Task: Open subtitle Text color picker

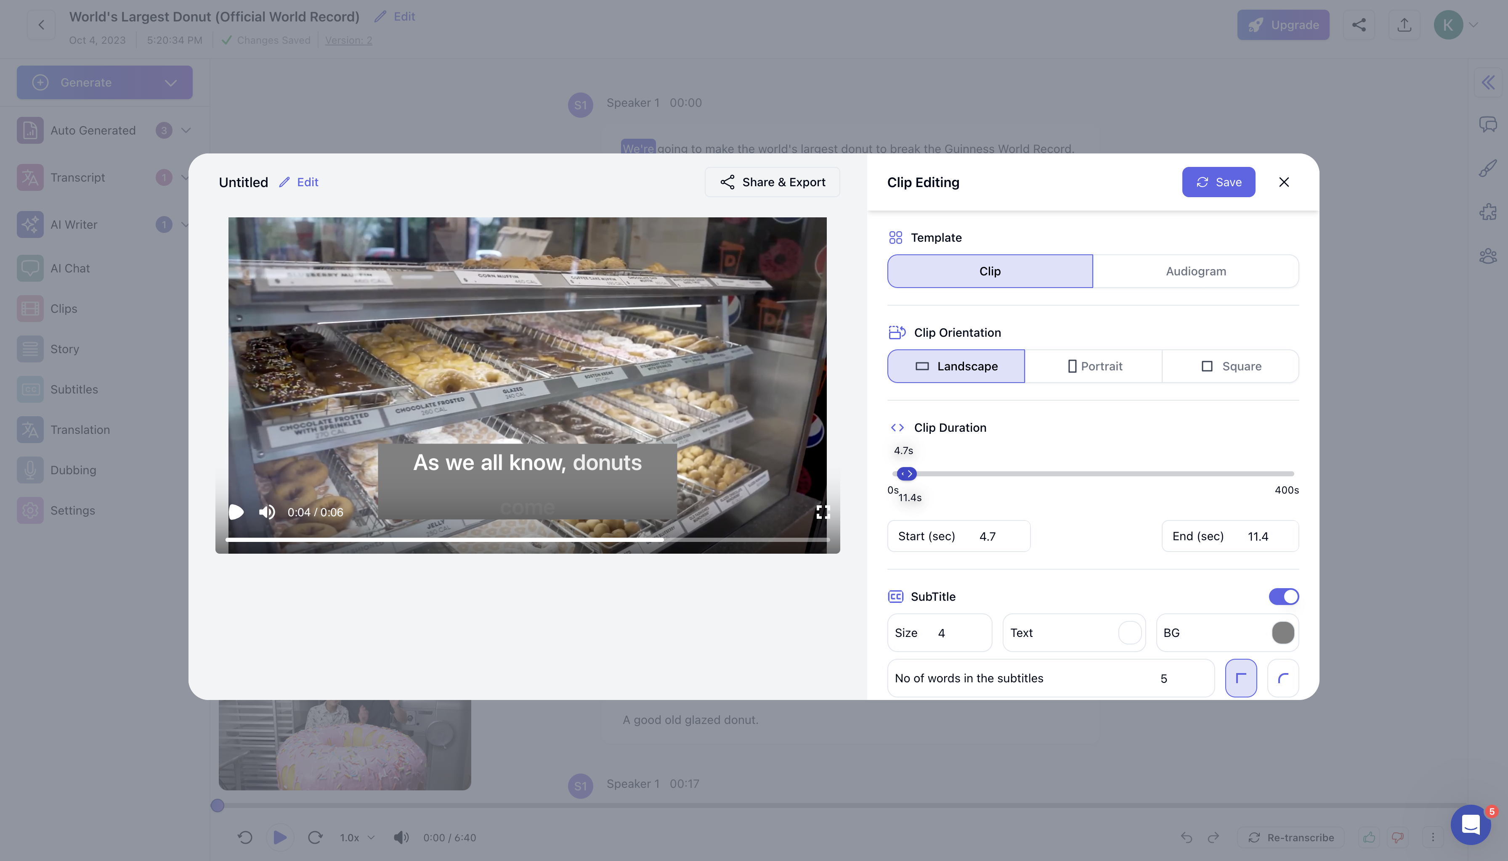Action: [x=1129, y=632]
